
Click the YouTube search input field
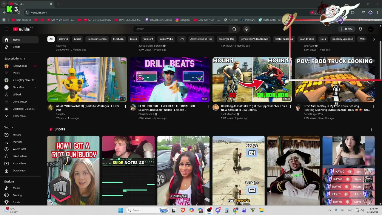click(x=181, y=29)
